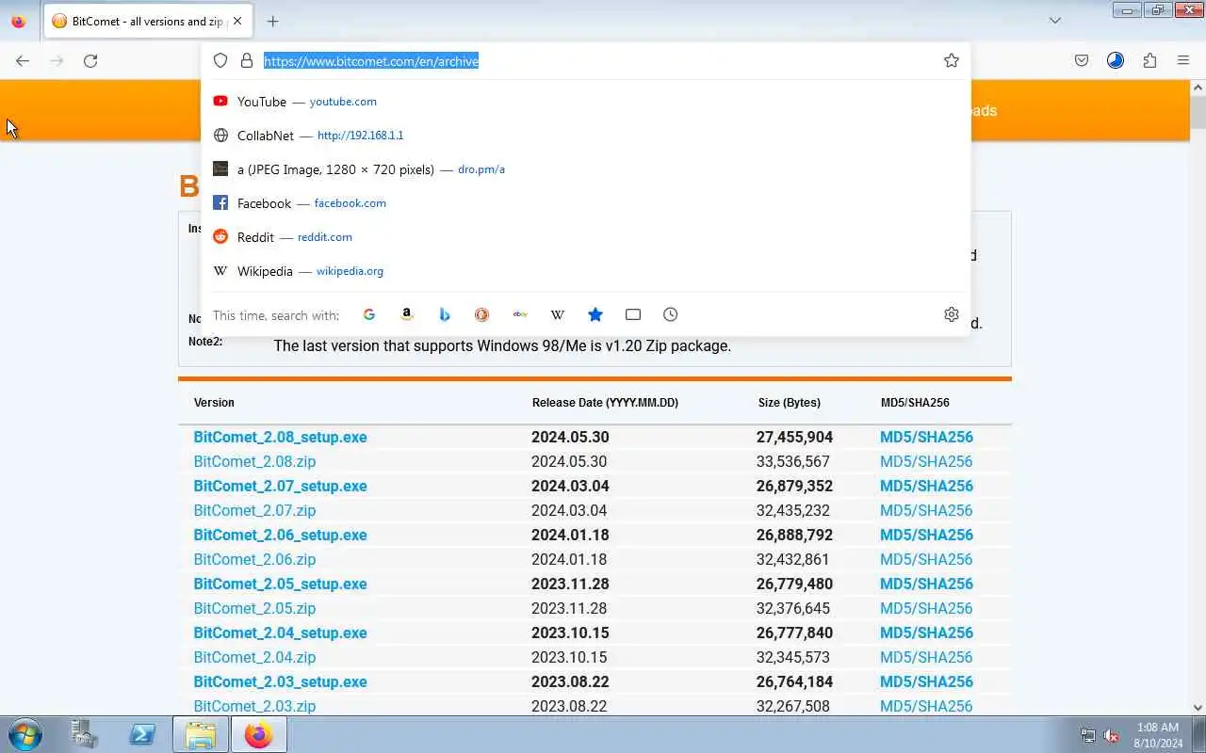Close the BitComet tab
This screenshot has width=1206, height=753.
click(x=237, y=21)
